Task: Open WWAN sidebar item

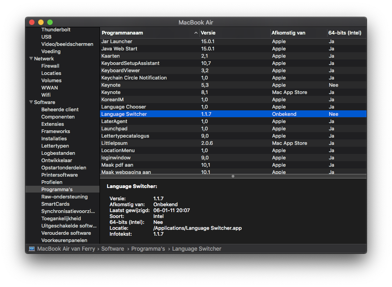Action: click(x=50, y=88)
